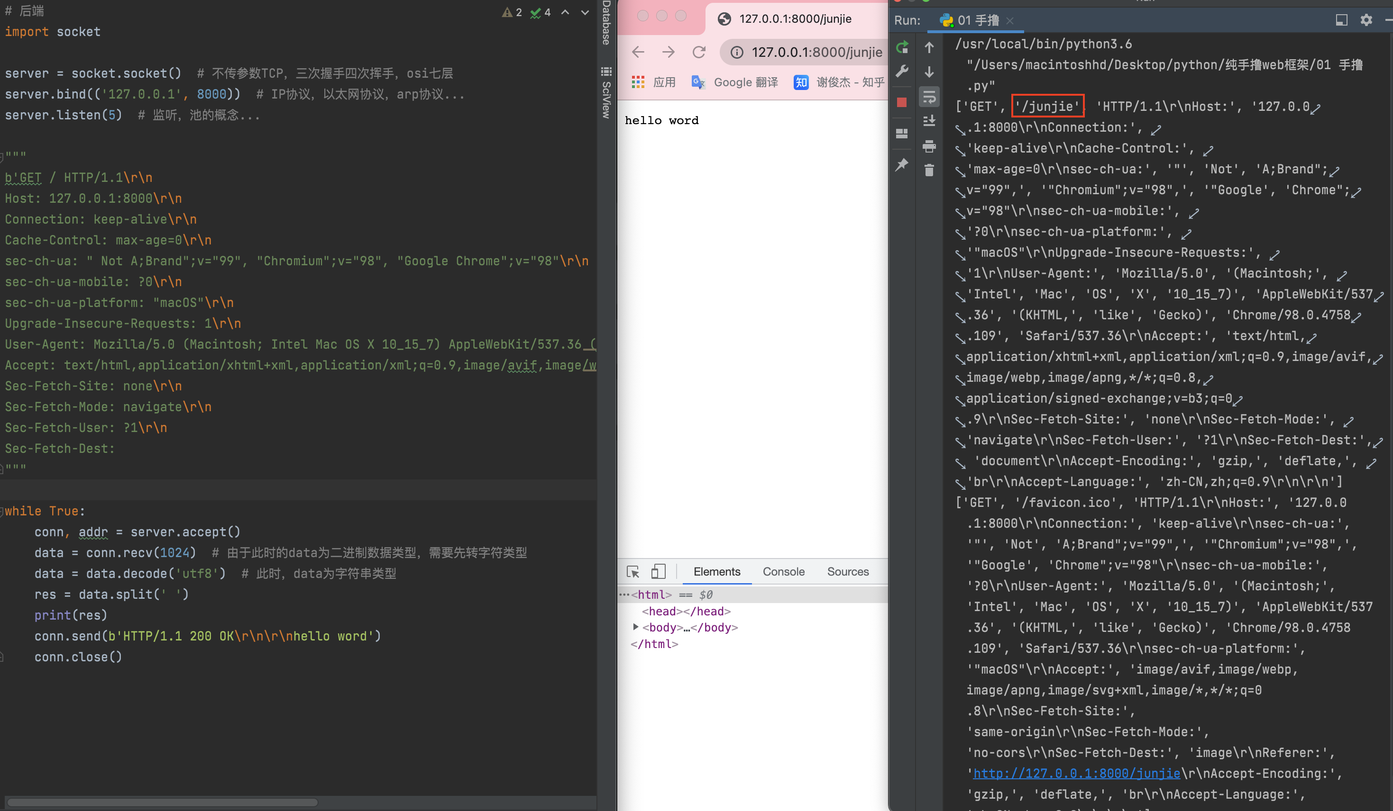This screenshot has width=1393, height=811.
Task: Open the SciView tool window
Action: tap(606, 92)
